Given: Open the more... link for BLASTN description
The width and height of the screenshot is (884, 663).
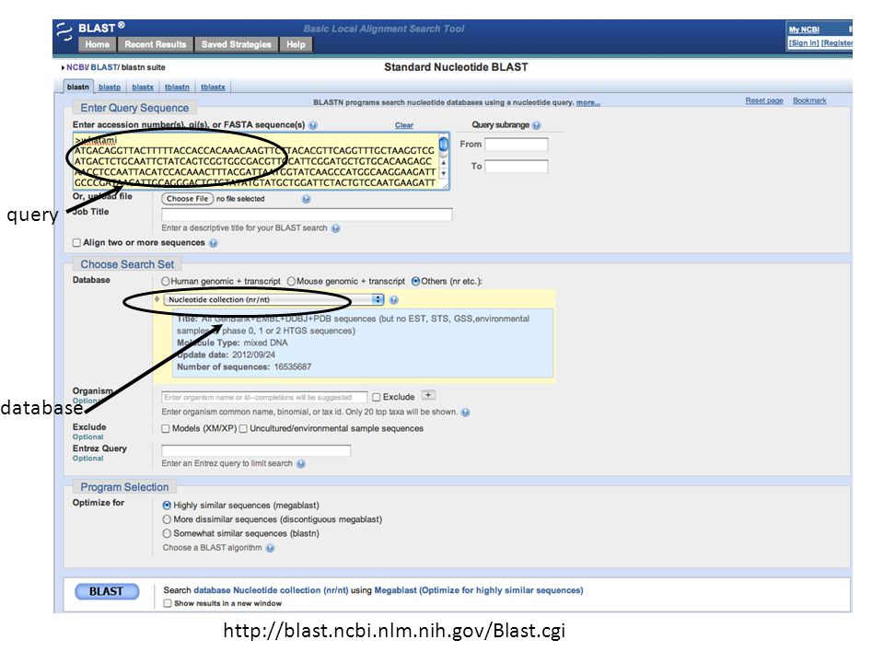Looking at the screenshot, I should pyautogui.click(x=588, y=102).
